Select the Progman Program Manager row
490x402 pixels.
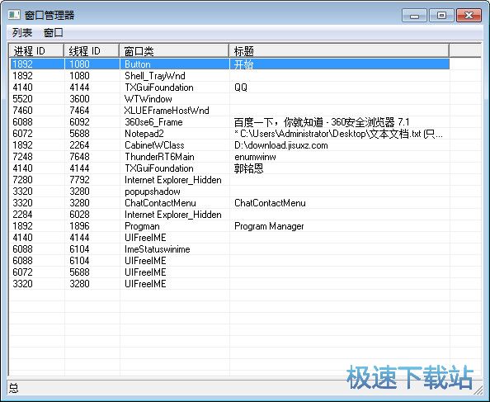229,226
